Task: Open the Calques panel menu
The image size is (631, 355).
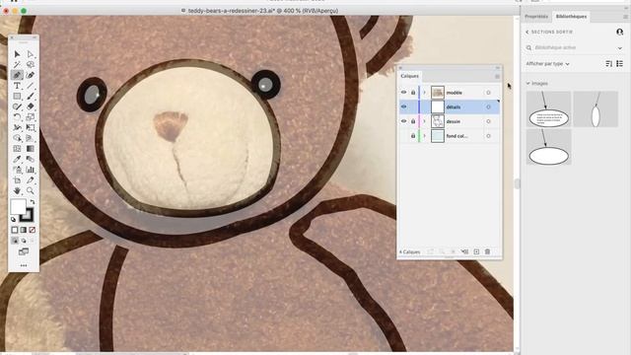Action: tap(497, 76)
